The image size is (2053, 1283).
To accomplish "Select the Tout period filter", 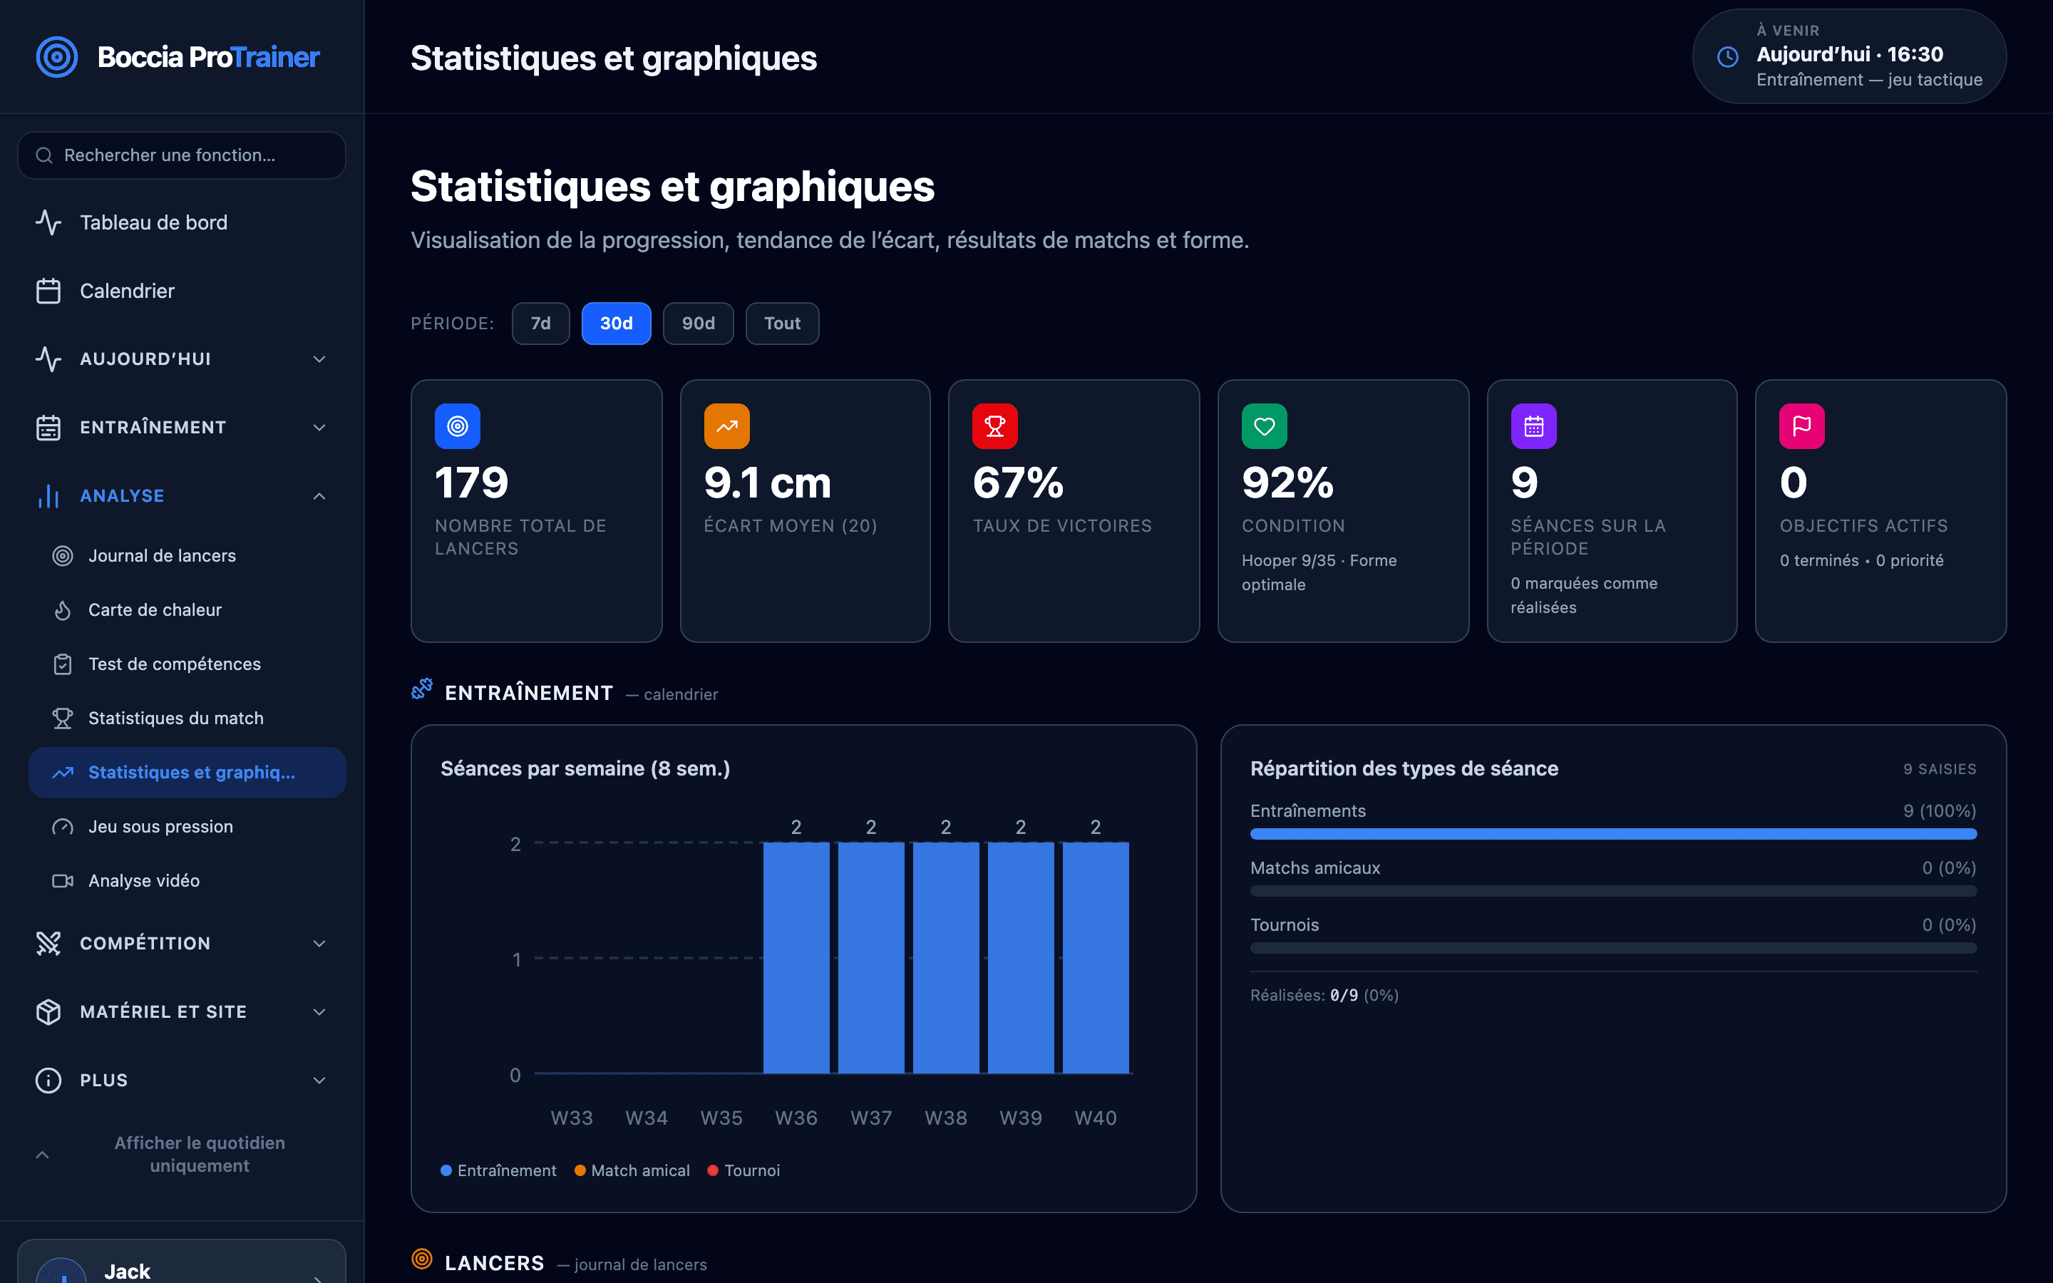I will (x=782, y=324).
